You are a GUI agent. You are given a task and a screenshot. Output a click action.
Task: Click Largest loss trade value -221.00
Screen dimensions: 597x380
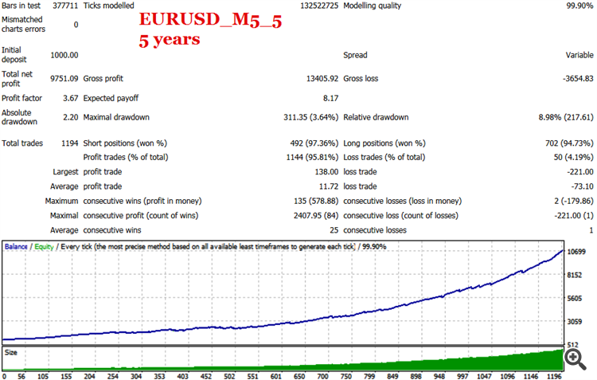coord(580,172)
